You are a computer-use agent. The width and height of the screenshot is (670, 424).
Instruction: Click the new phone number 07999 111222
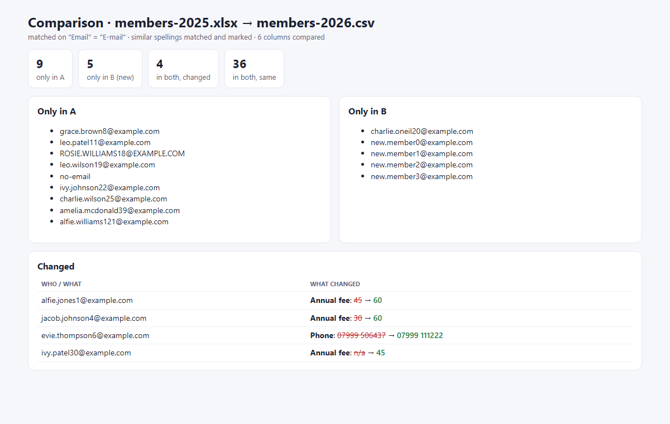[x=420, y=335]
